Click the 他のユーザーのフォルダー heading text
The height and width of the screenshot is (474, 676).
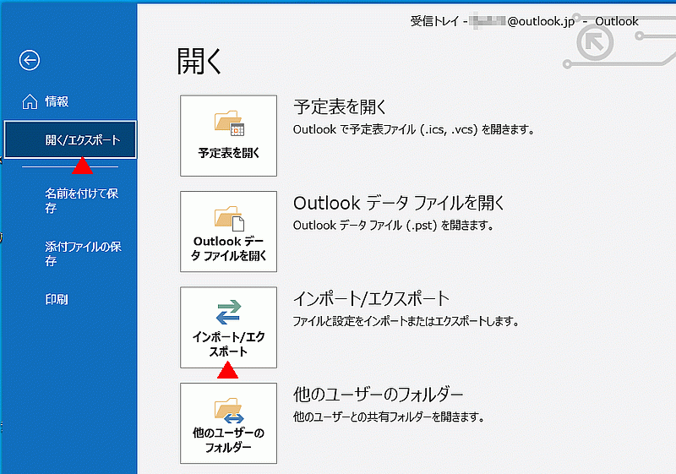pos(378,395)
